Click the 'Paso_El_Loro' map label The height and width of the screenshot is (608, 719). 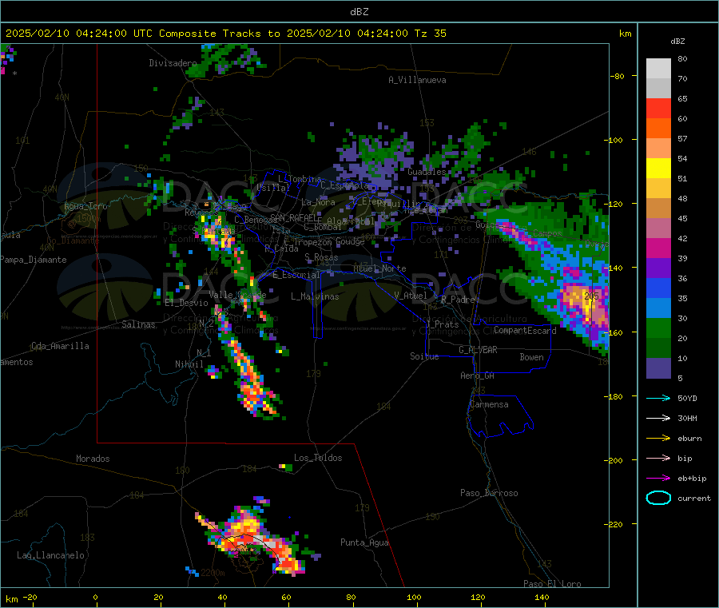tap(552, 584)
